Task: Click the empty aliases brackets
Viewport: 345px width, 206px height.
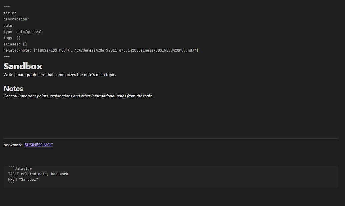Action: (25, 44)
